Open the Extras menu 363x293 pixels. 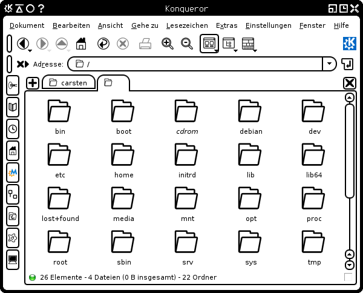tap(227, 25)
